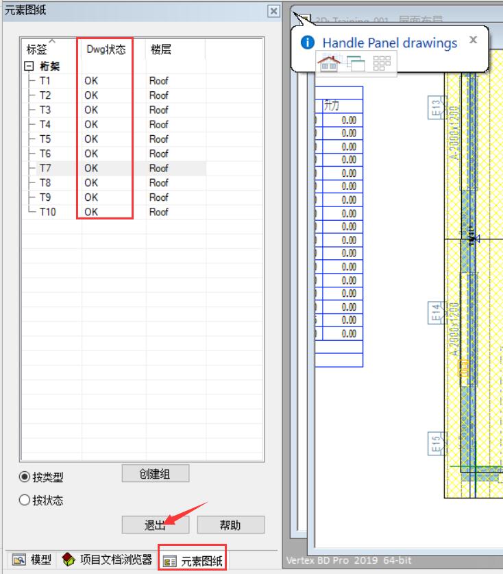The width and height of the screenshot is (503, 574).
Task: Click the Roof floor cell of T10
Action: click(x=159, y=212)
